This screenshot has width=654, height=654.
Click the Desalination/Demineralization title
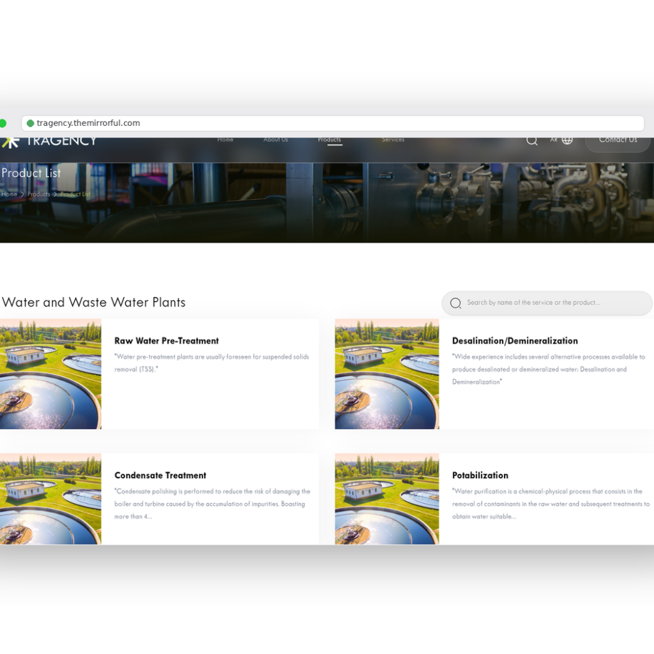[515, 341]
